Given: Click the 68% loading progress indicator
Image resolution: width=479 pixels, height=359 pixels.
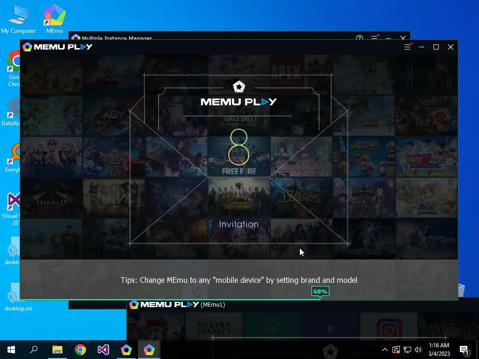Looking at the screenshot, I should coord(320,292).
